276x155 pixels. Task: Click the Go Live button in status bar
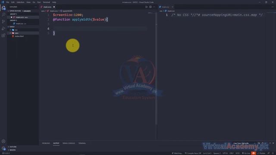pos(246,153)
